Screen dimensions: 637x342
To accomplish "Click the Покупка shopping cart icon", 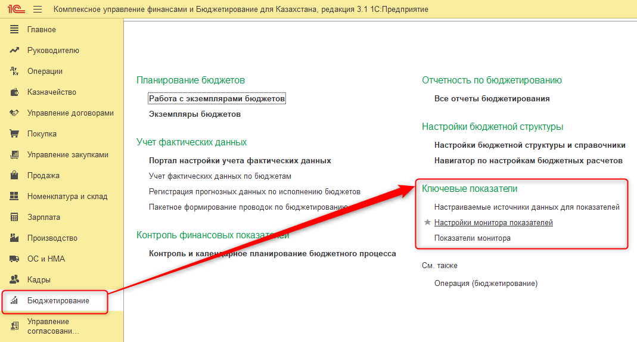I will tap(14, 133).
